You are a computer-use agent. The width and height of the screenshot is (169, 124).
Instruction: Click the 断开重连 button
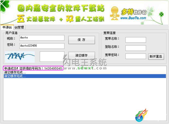(156, 56)
